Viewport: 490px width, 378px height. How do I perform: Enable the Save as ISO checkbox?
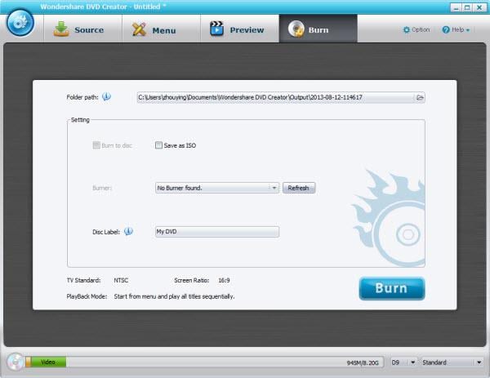coord(158,145)
